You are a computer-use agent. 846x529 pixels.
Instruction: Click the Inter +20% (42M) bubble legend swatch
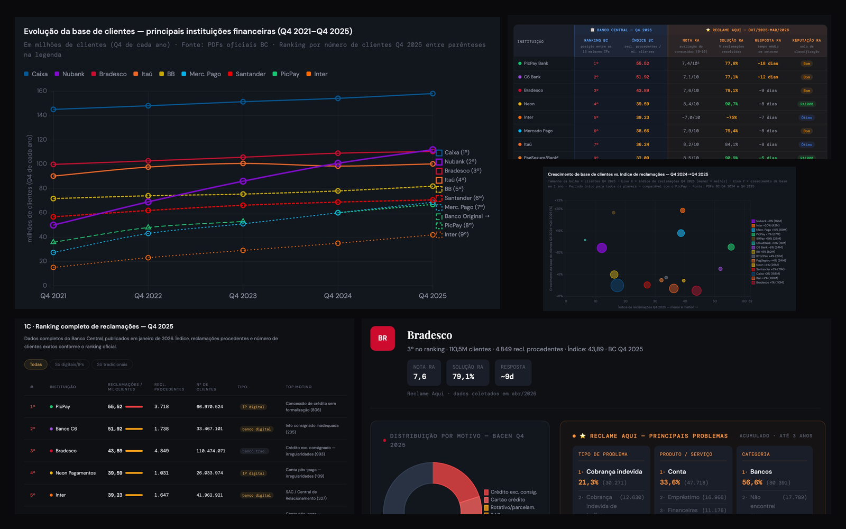753,225
